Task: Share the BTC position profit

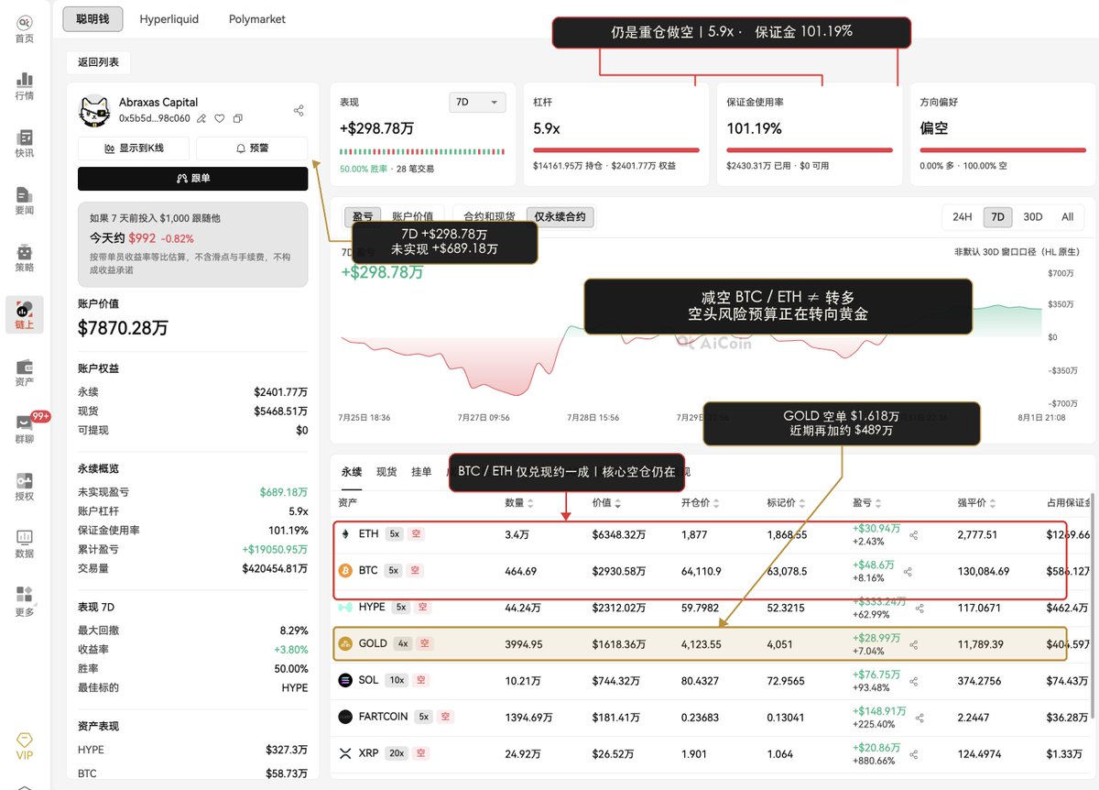Action: click(908, 572)
